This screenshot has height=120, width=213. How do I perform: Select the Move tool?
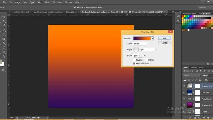(4, 17)
